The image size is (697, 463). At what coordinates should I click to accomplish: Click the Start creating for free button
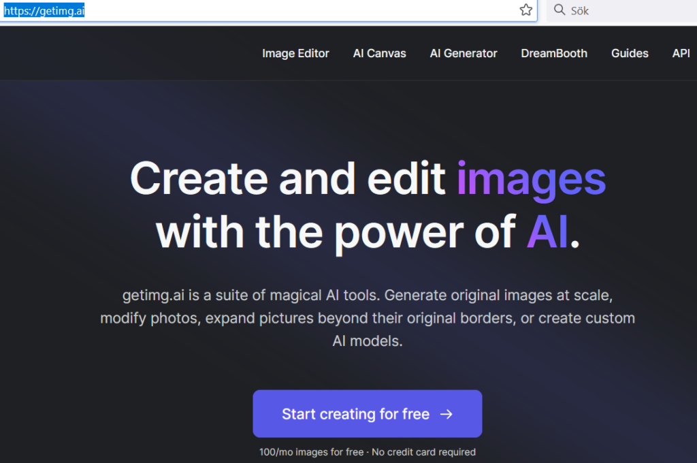pos(368,413)
